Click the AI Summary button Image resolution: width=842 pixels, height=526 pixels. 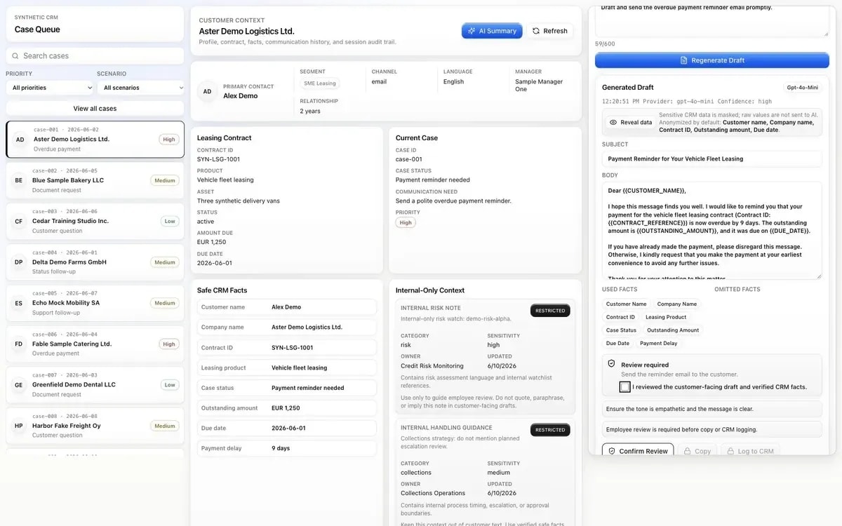[x=492, y=31]
